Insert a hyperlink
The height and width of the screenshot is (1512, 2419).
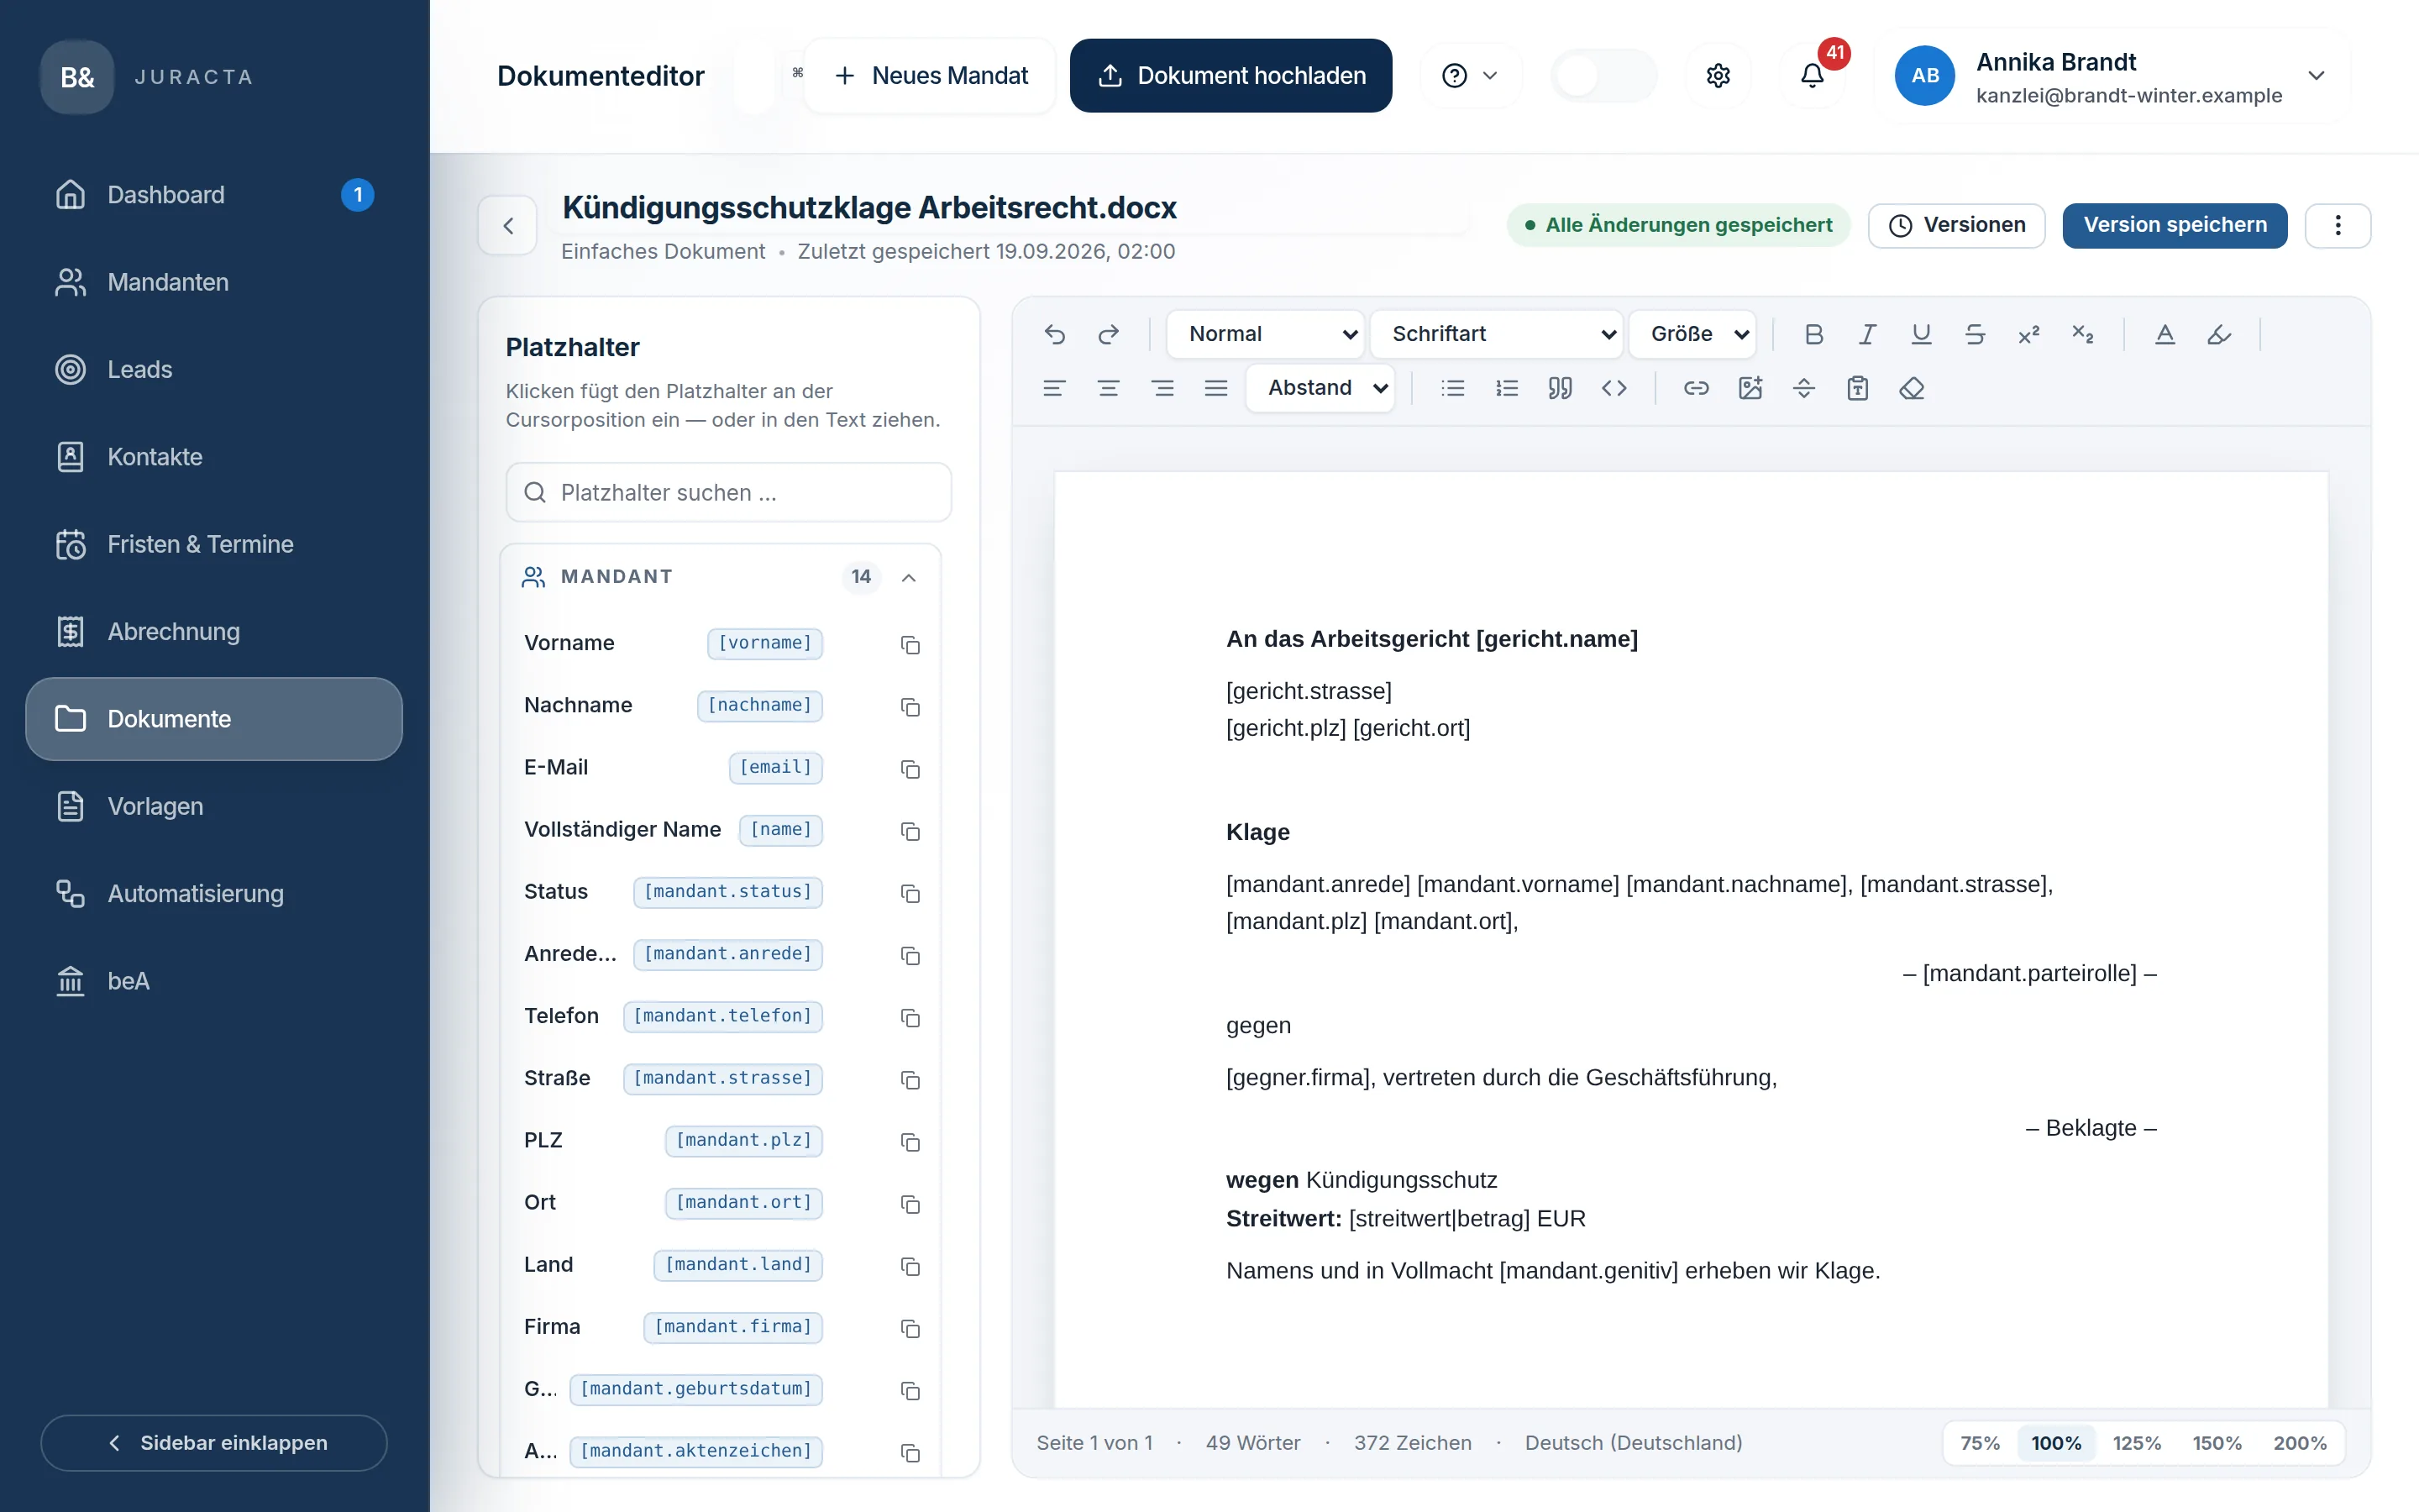coord(1697,388)
